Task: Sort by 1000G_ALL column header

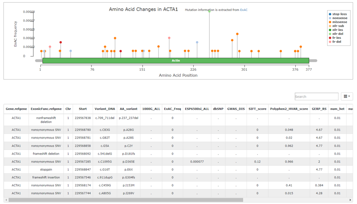Action: (x=151, y=109)
